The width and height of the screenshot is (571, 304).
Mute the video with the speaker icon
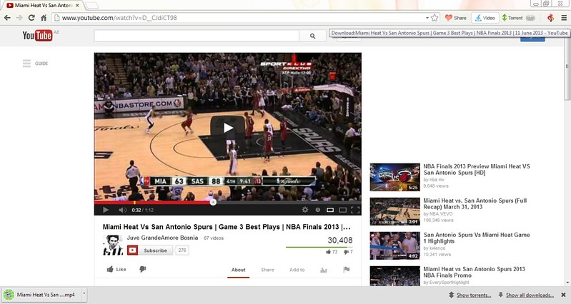pyautogui.click(x=122, y=210)
